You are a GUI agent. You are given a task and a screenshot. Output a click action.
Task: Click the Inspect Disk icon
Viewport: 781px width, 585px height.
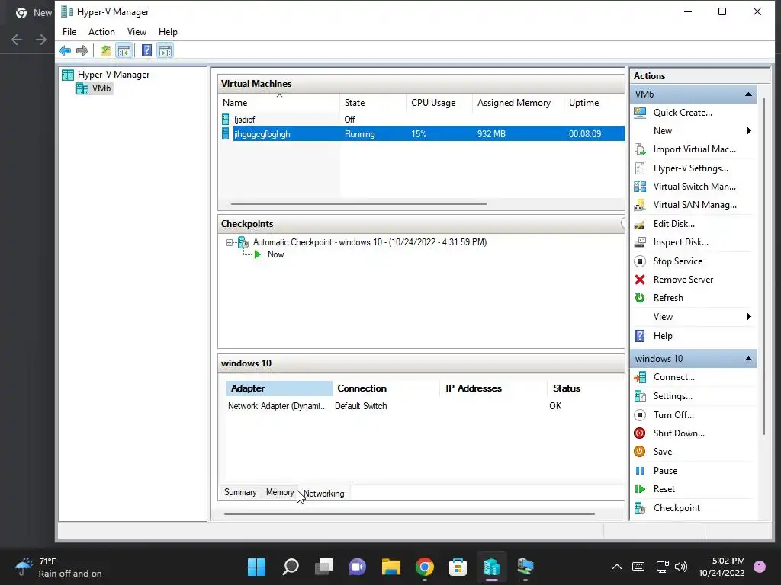[x=640, y=242]
